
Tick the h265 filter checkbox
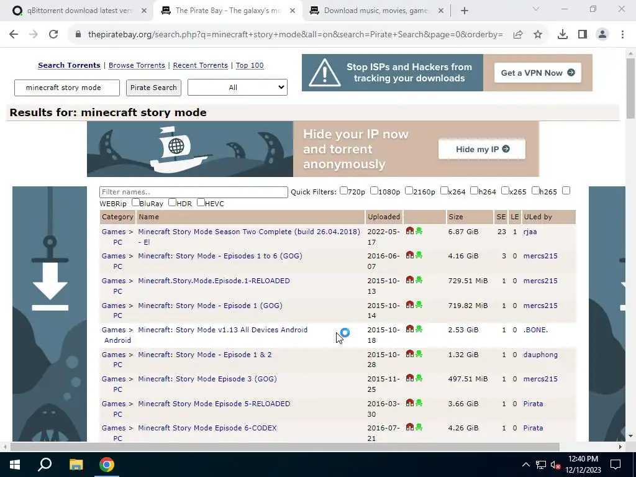pyautogui.click(x=535, y=191)
